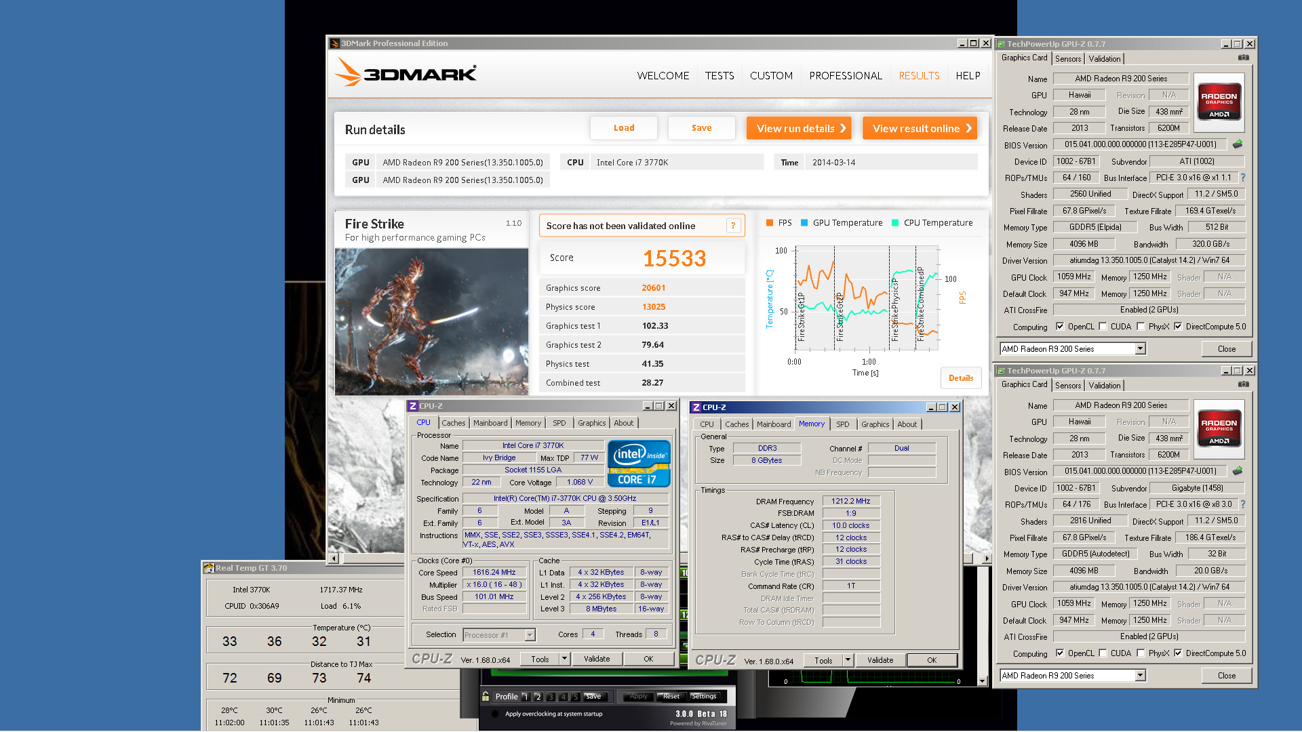Open Tools dropdown arrow in right CPU-Z
Screen dimensions: 1302x732
click(848, 660)
